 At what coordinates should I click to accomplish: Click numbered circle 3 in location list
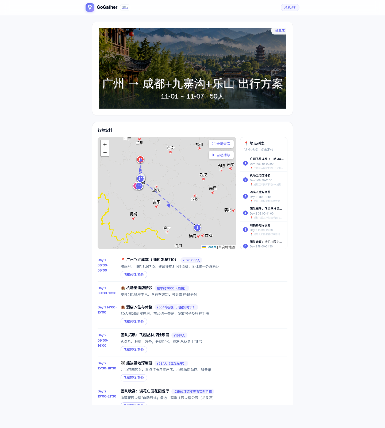(245, 196)
